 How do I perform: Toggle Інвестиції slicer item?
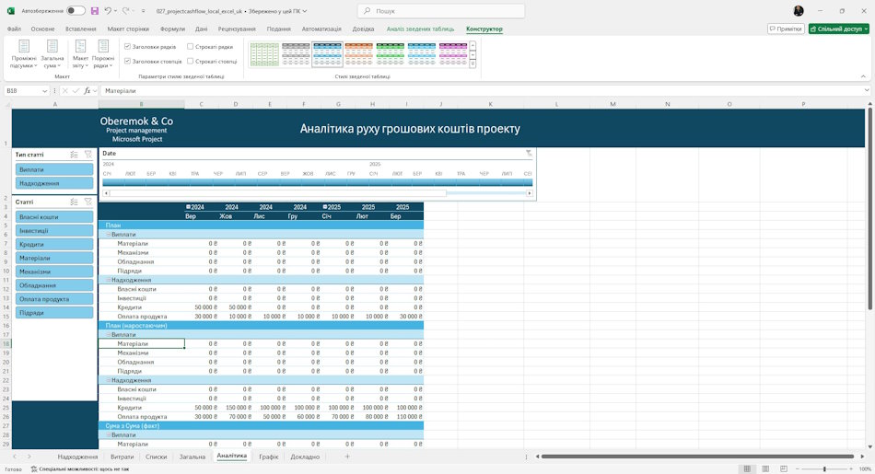click(54, 230)
